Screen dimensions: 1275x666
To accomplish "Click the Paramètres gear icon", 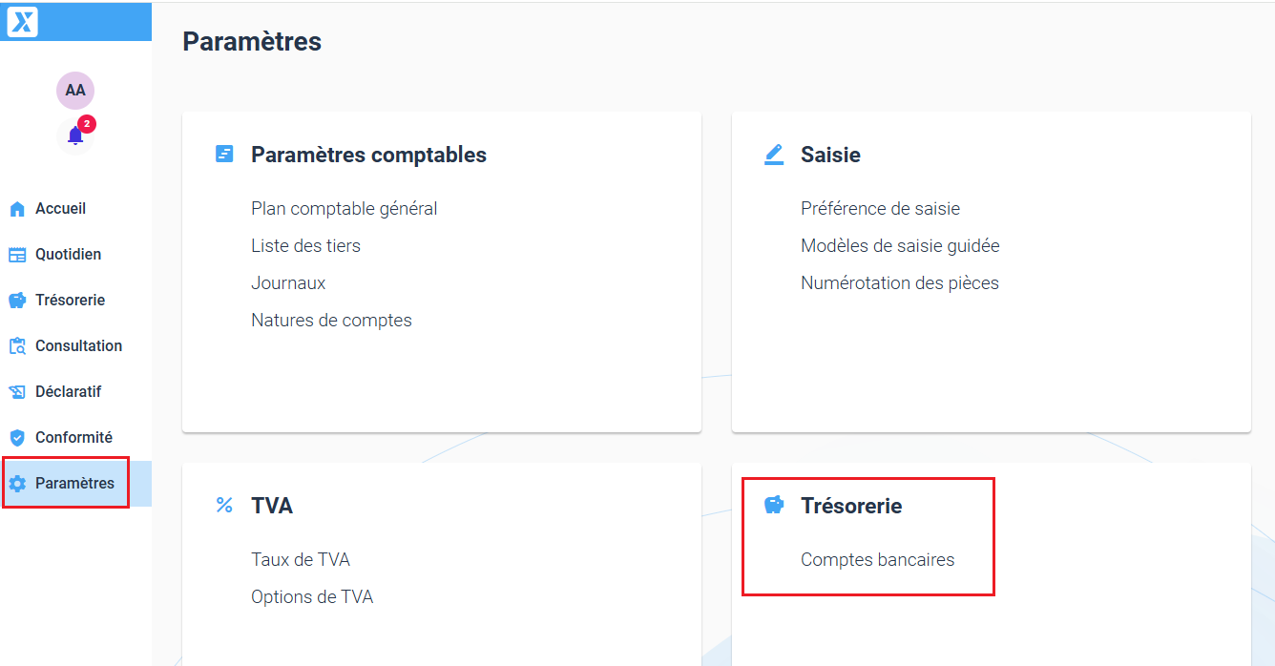I will (x=17, y=484).
